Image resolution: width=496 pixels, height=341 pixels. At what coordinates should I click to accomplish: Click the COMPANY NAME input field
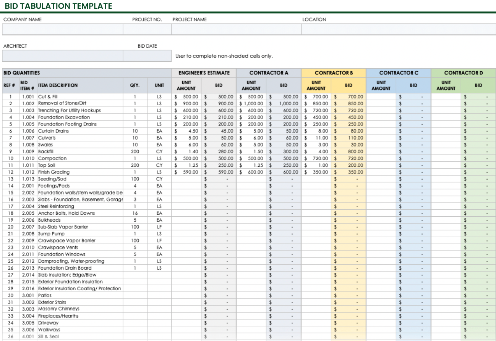point(63,29)
